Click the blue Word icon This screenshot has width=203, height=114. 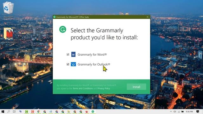73,54
